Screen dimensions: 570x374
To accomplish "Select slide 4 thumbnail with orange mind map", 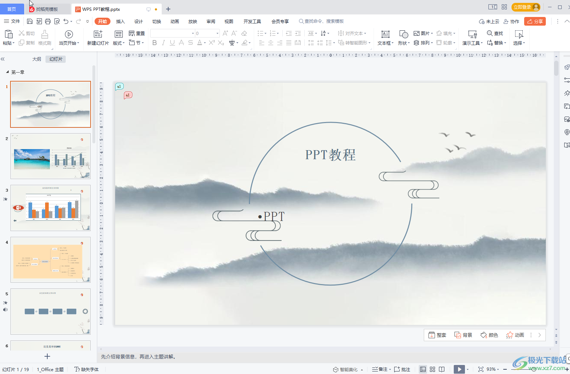I will click(x=51, y=260).
